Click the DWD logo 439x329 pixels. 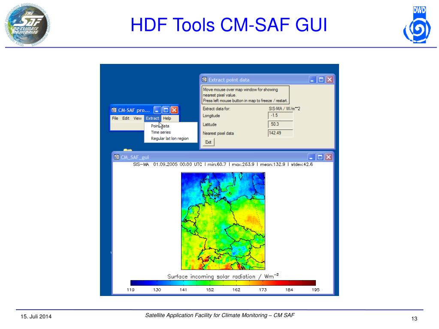click(417, 24)
